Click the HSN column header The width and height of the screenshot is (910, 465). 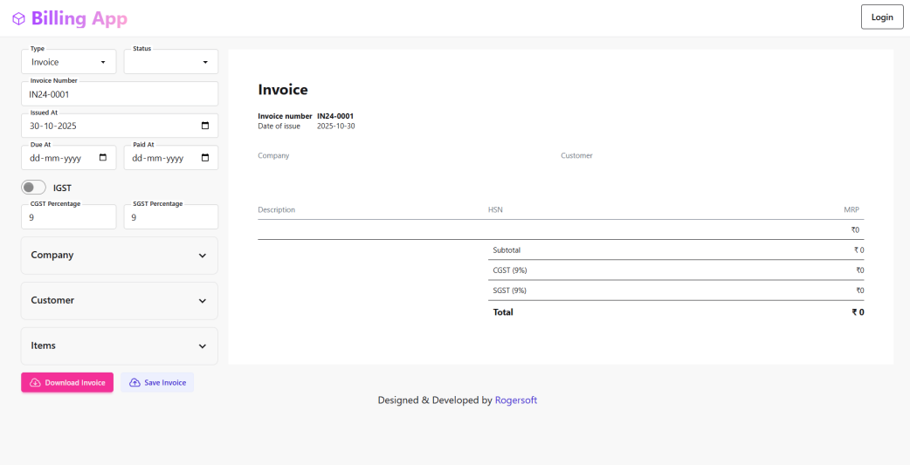496,210
